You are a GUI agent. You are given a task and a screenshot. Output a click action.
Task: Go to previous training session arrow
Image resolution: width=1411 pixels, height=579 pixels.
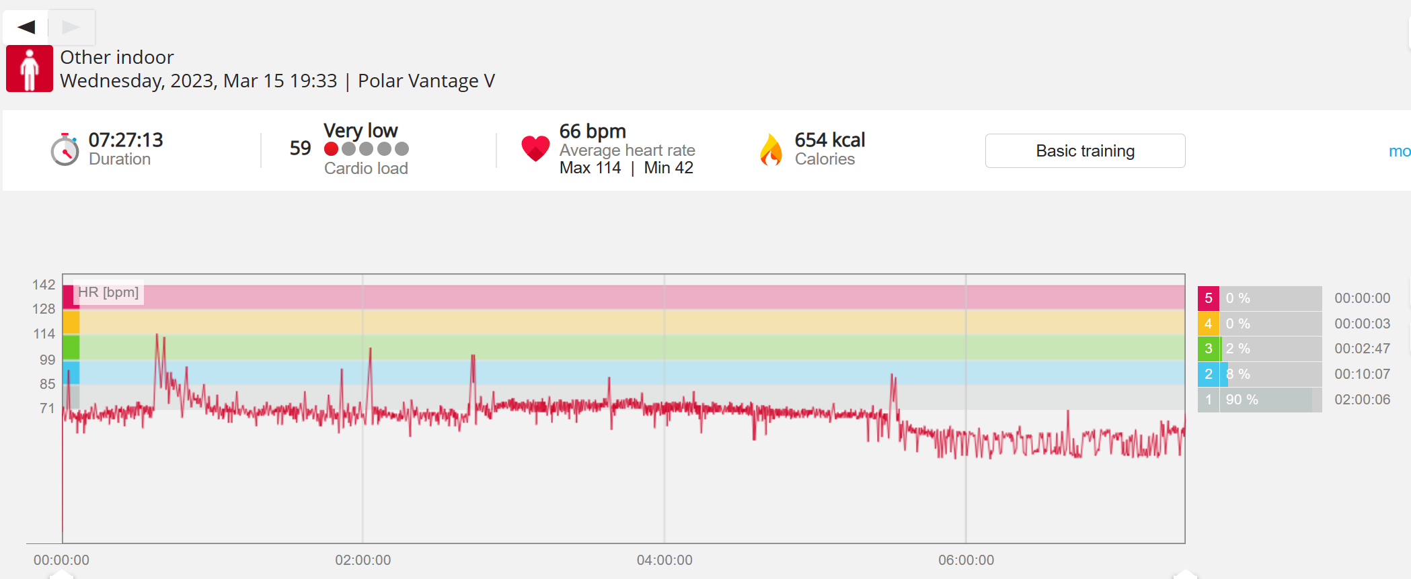(x=26, y=27)
